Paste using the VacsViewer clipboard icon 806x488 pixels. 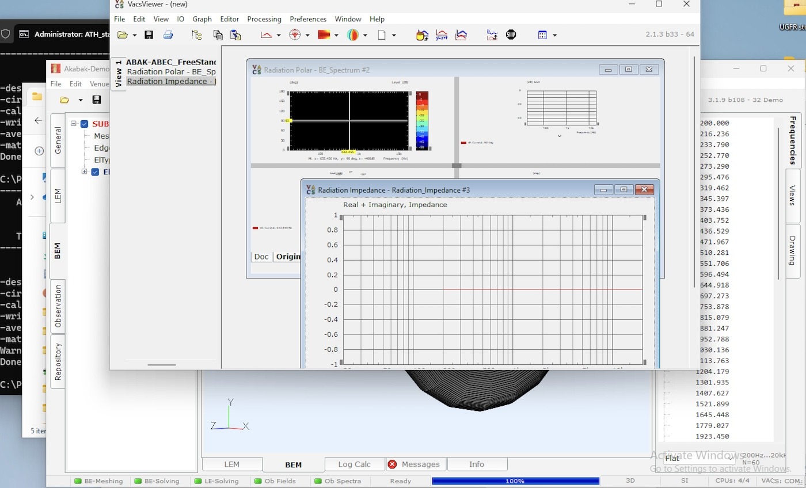pyautogui.click(x=235, y=35)
